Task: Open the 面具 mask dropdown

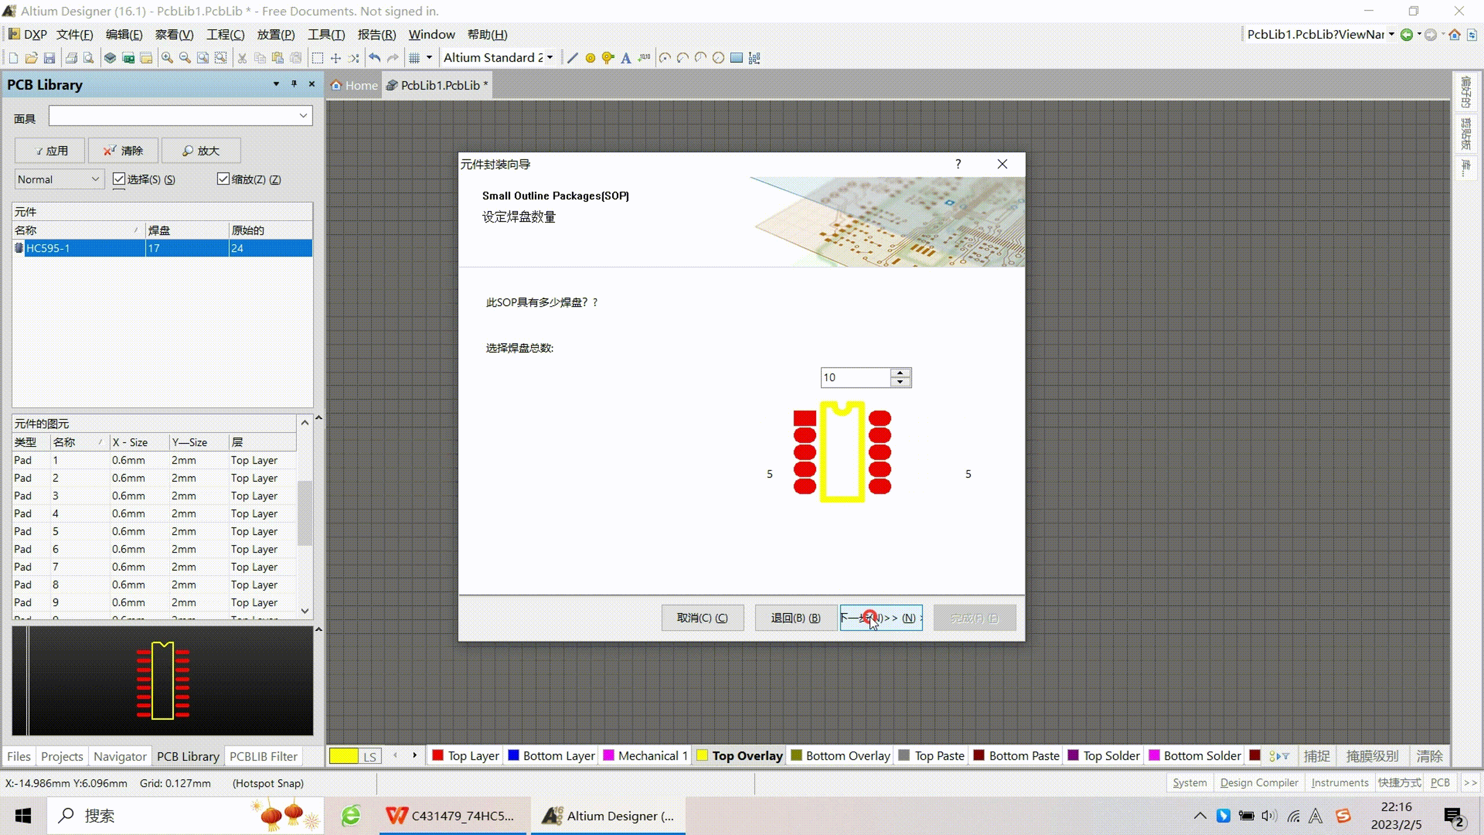Action: click(303, 116)
